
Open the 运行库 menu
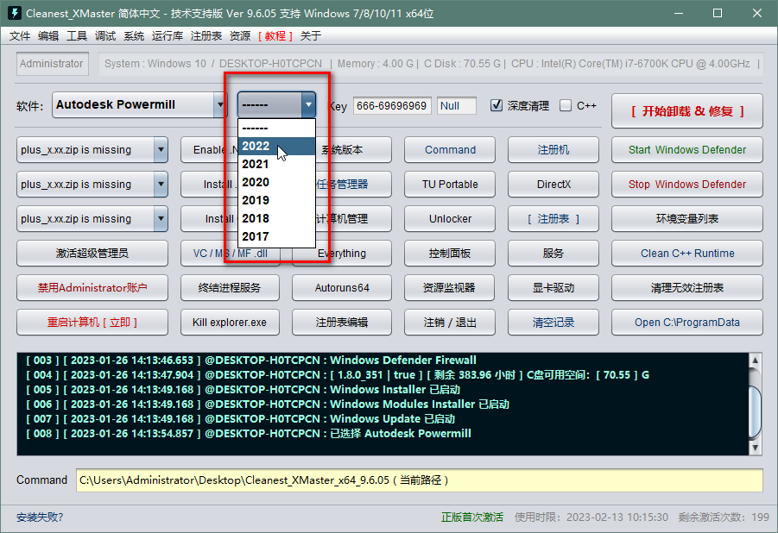point(168,35)
